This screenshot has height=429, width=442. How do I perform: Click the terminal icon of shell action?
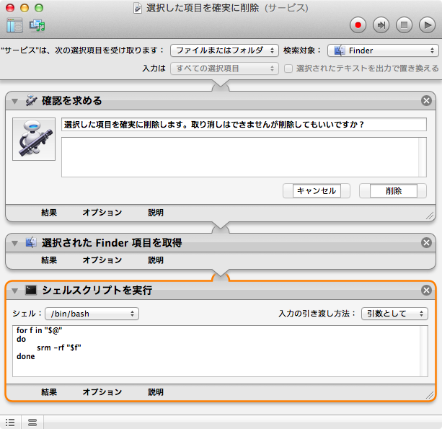pyautogui.click(x=31, y=290)
